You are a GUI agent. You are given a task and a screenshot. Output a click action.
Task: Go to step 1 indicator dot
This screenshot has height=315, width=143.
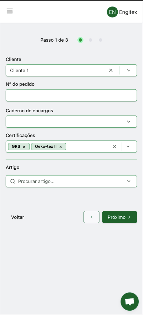80,40
